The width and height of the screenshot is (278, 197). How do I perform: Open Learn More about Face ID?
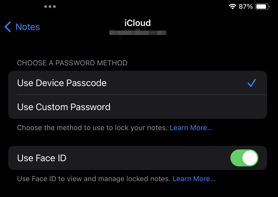click(x=194, y=179)
